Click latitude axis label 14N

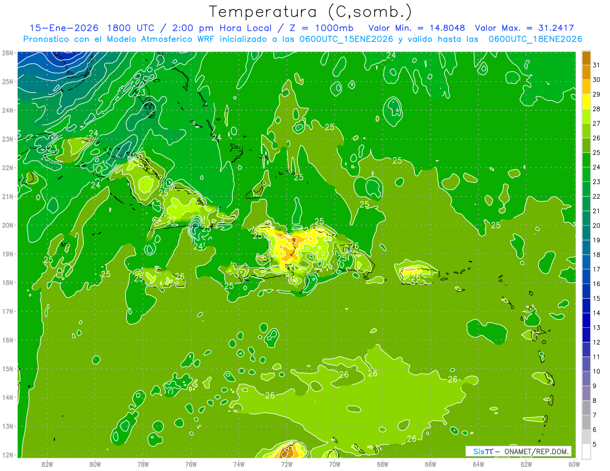coord(8,397)
